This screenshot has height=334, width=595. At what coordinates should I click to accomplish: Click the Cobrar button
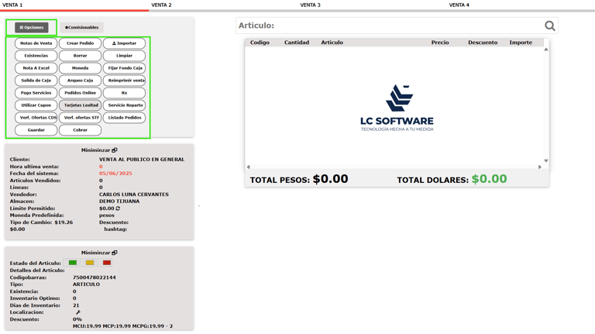coord(80,130)
